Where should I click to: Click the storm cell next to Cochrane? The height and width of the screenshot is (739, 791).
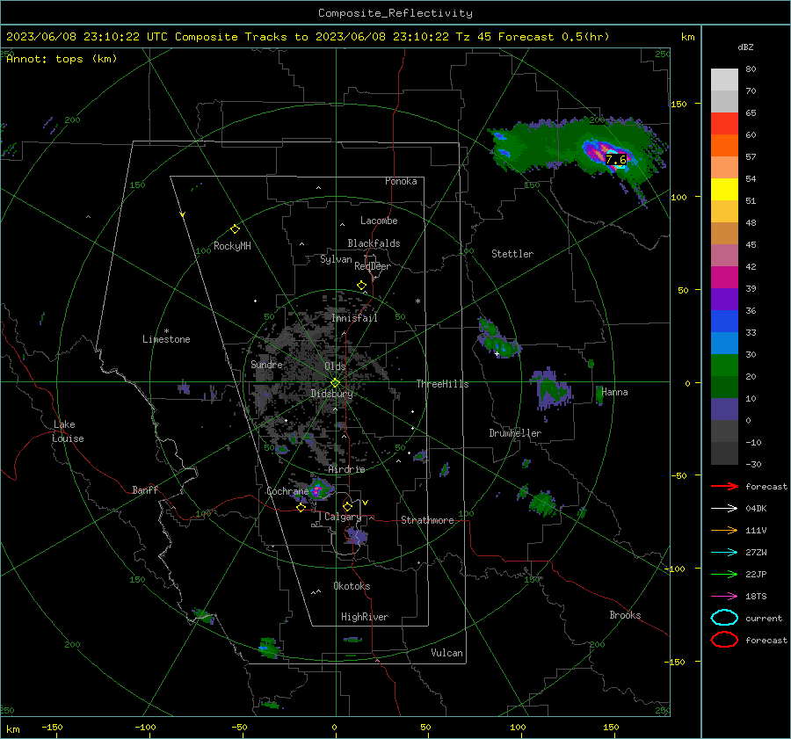tap(319, 489)
